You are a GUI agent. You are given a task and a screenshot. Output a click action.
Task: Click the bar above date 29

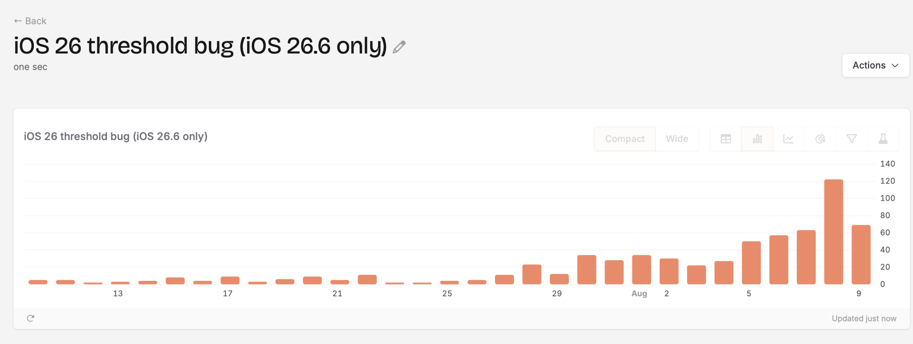pos(559,279)
